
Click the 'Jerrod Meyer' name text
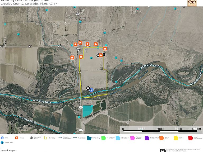[x=8, y=150]
